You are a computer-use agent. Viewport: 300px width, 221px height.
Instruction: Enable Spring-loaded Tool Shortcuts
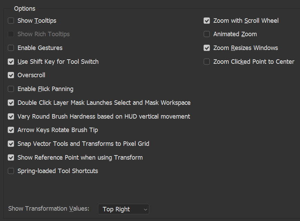click(x=11, y=171)
